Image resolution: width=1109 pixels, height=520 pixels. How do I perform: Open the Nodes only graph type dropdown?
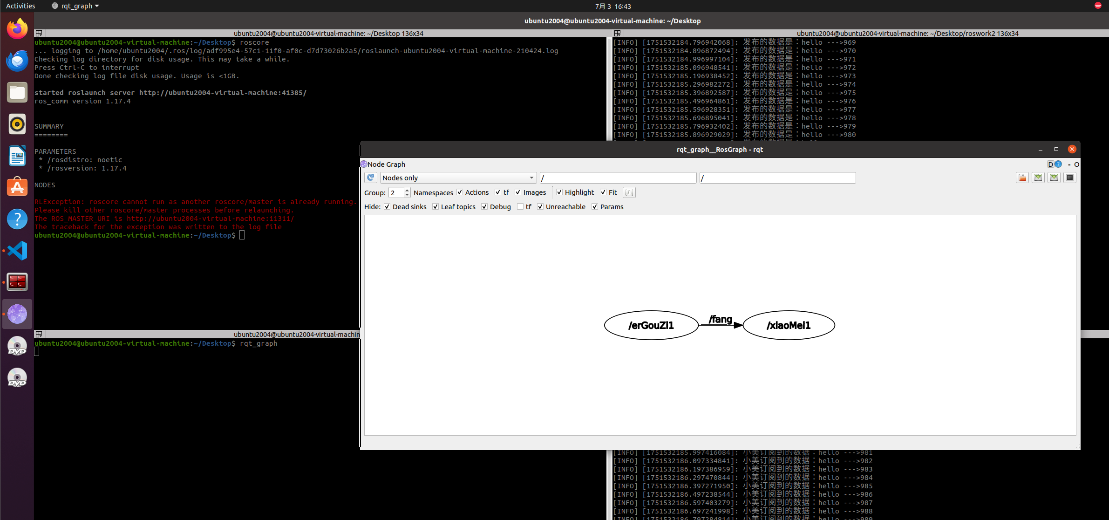click(458, 178)
